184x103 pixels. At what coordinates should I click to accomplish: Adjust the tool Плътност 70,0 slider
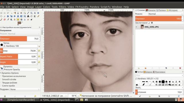point(20,39)
